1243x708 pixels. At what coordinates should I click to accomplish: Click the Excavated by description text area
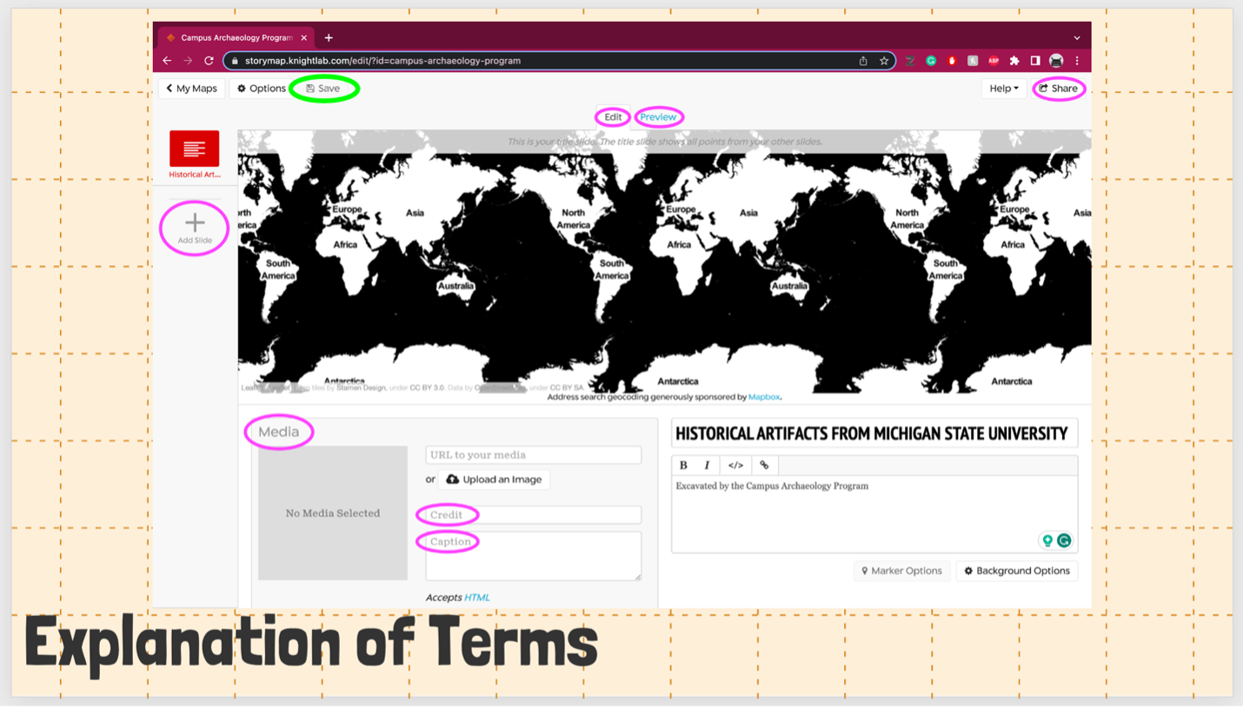coord(874,513)
